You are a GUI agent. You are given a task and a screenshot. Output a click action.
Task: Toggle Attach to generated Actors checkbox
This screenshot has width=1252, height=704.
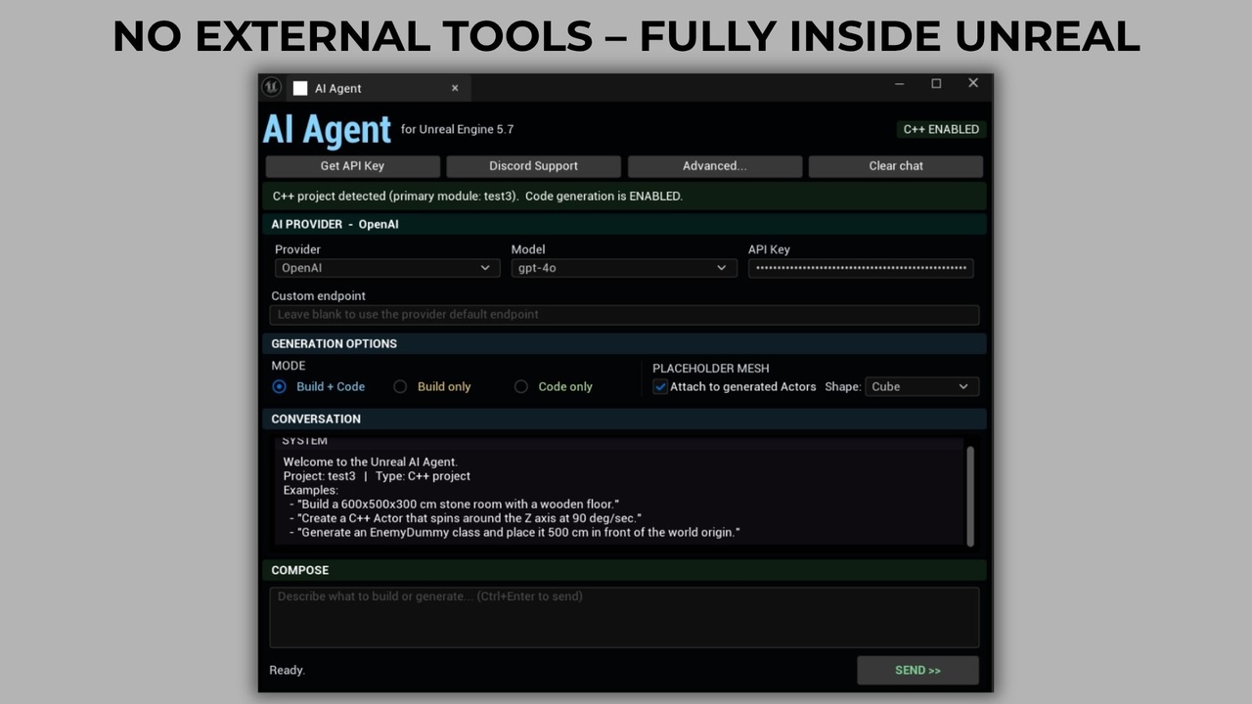coord(660,386)
